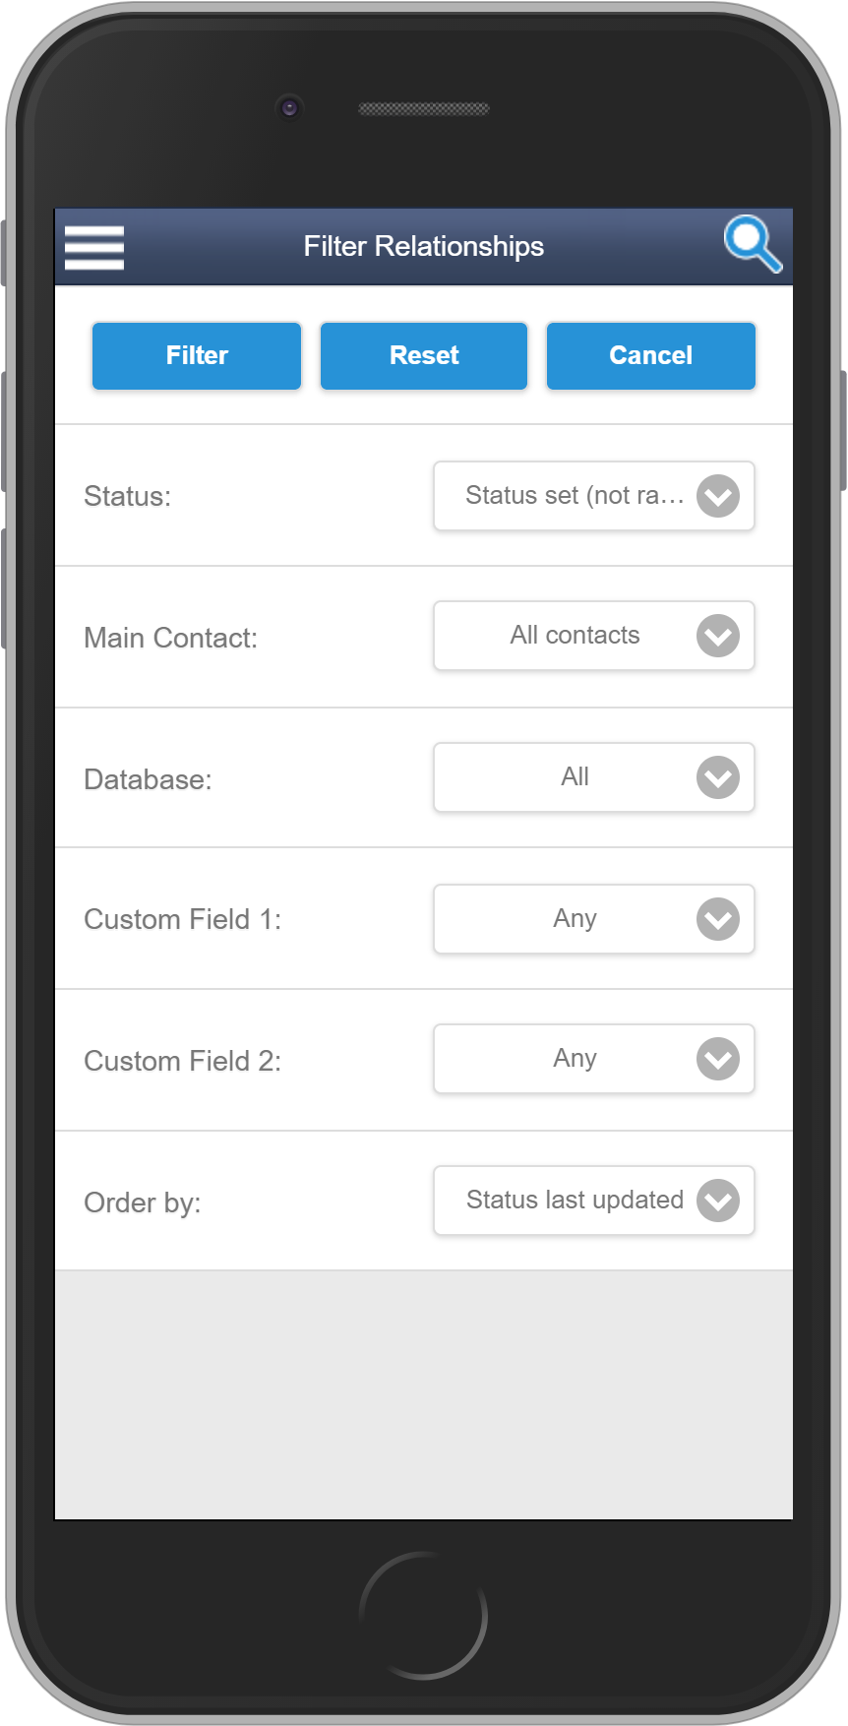Tap the magnifying glass search icon

point(753,244)
